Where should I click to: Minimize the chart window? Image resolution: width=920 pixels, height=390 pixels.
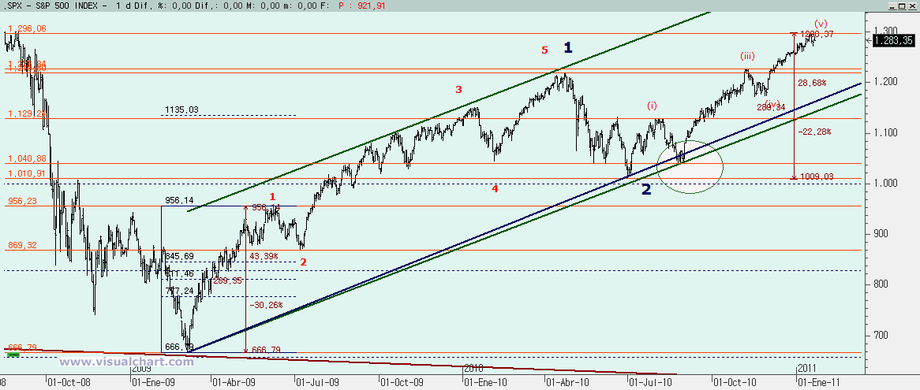pyautogui.click(x=894, y=5)
